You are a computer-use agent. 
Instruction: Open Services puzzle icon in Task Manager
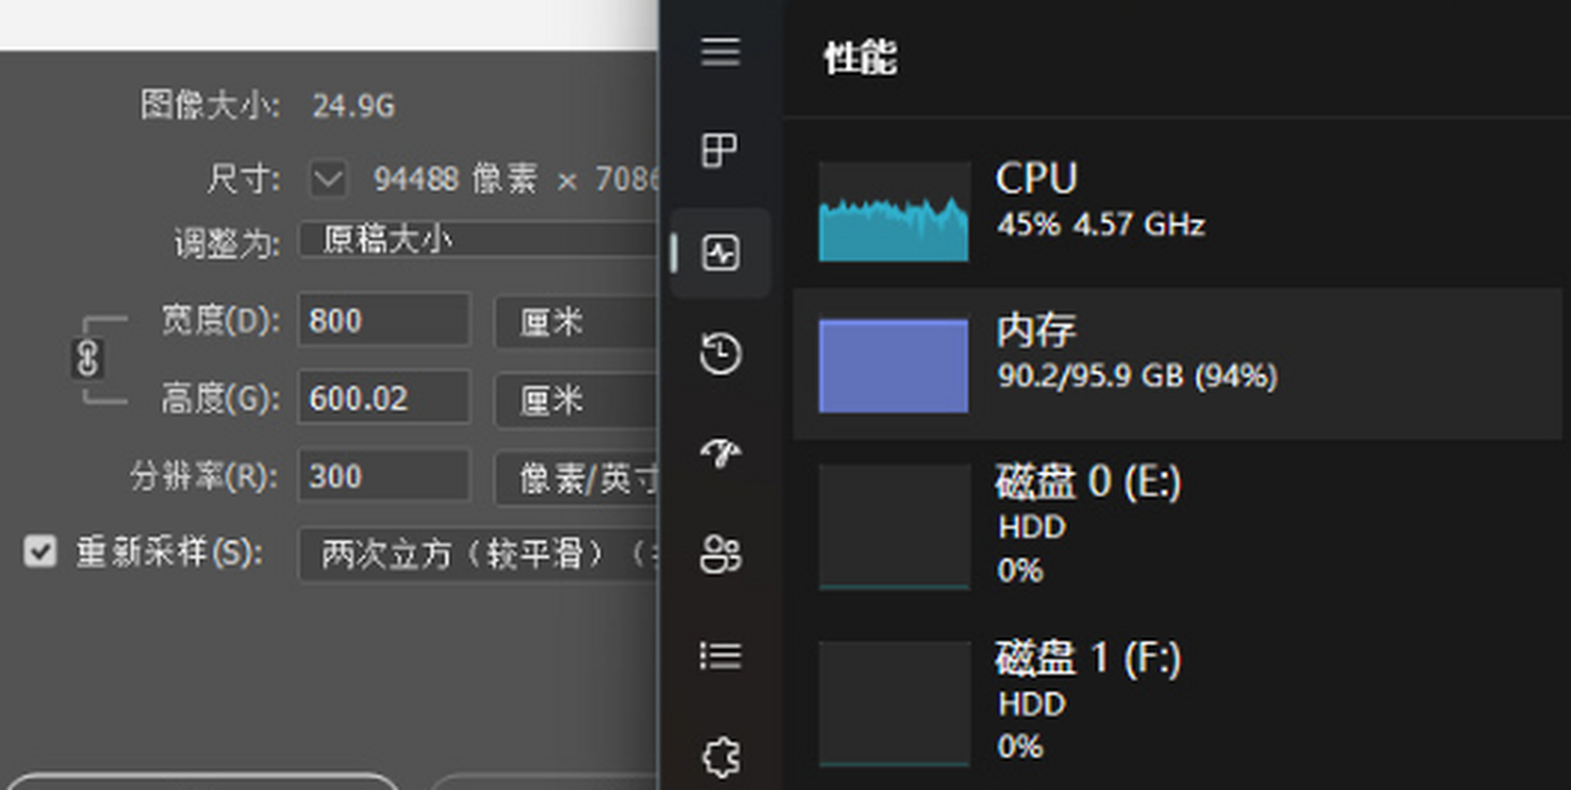click(720, 757)
